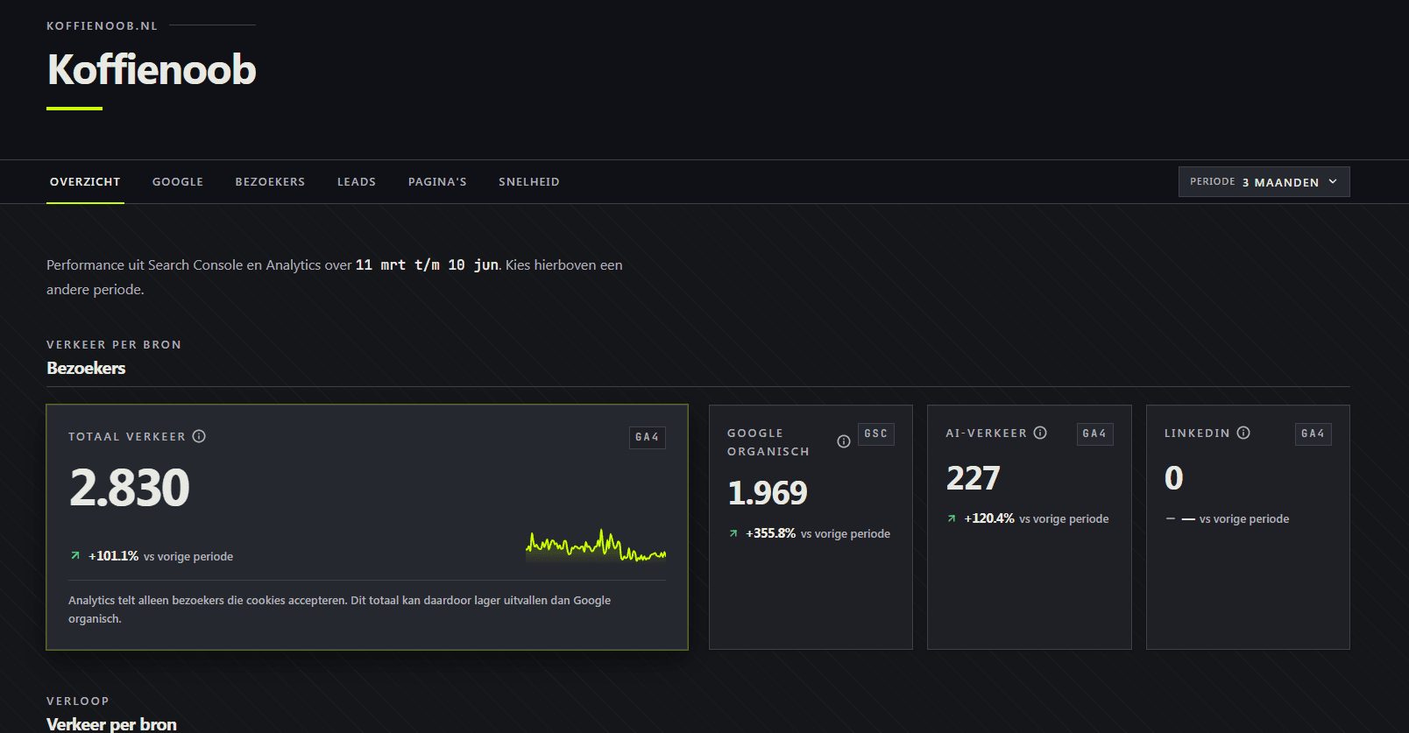Go to the Leads tab
1409x733 pixels.
357,182
